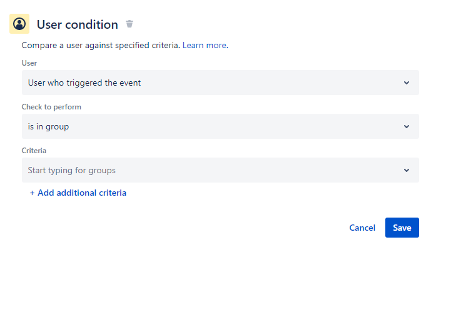Click 'Compare a user against specified criteria' text

100,46
